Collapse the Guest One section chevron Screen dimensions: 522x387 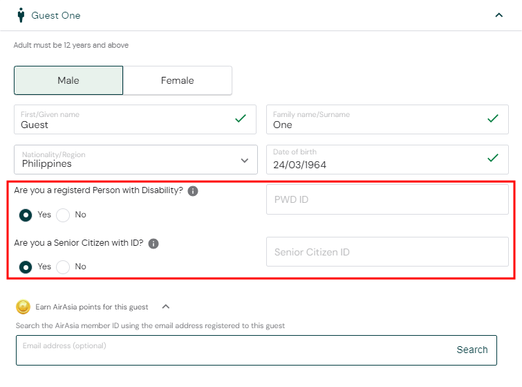pos(498,15)
